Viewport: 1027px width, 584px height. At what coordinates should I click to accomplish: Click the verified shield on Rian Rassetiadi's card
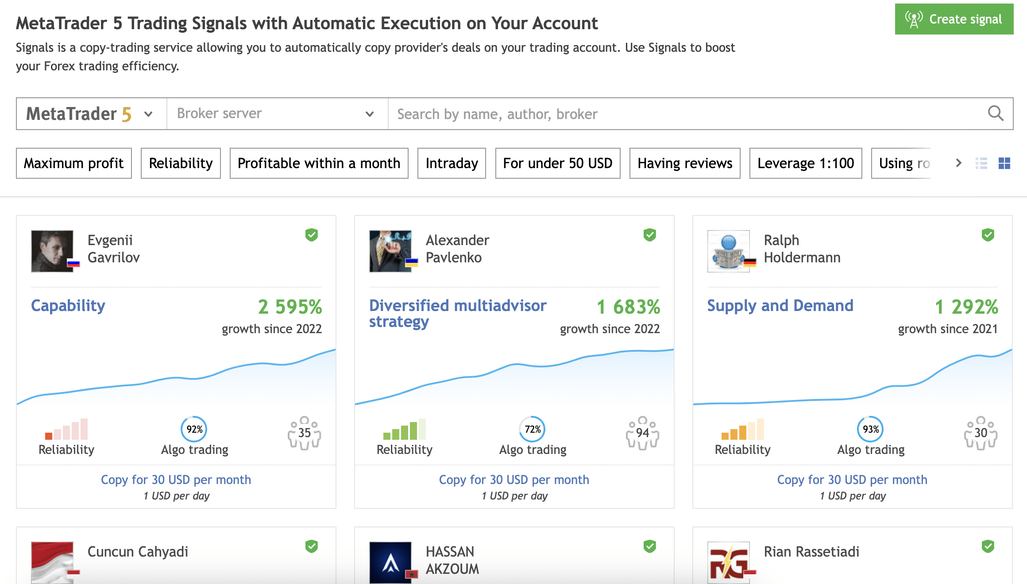[x=988, y=546]
